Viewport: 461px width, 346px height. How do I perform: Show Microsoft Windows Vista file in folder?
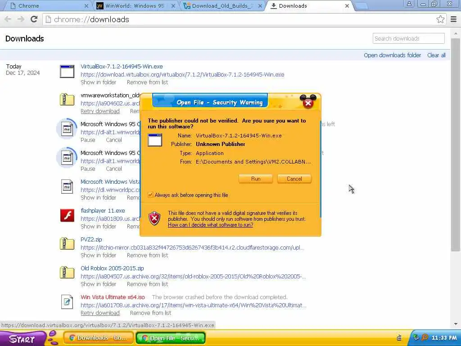[x=98, y=198]
